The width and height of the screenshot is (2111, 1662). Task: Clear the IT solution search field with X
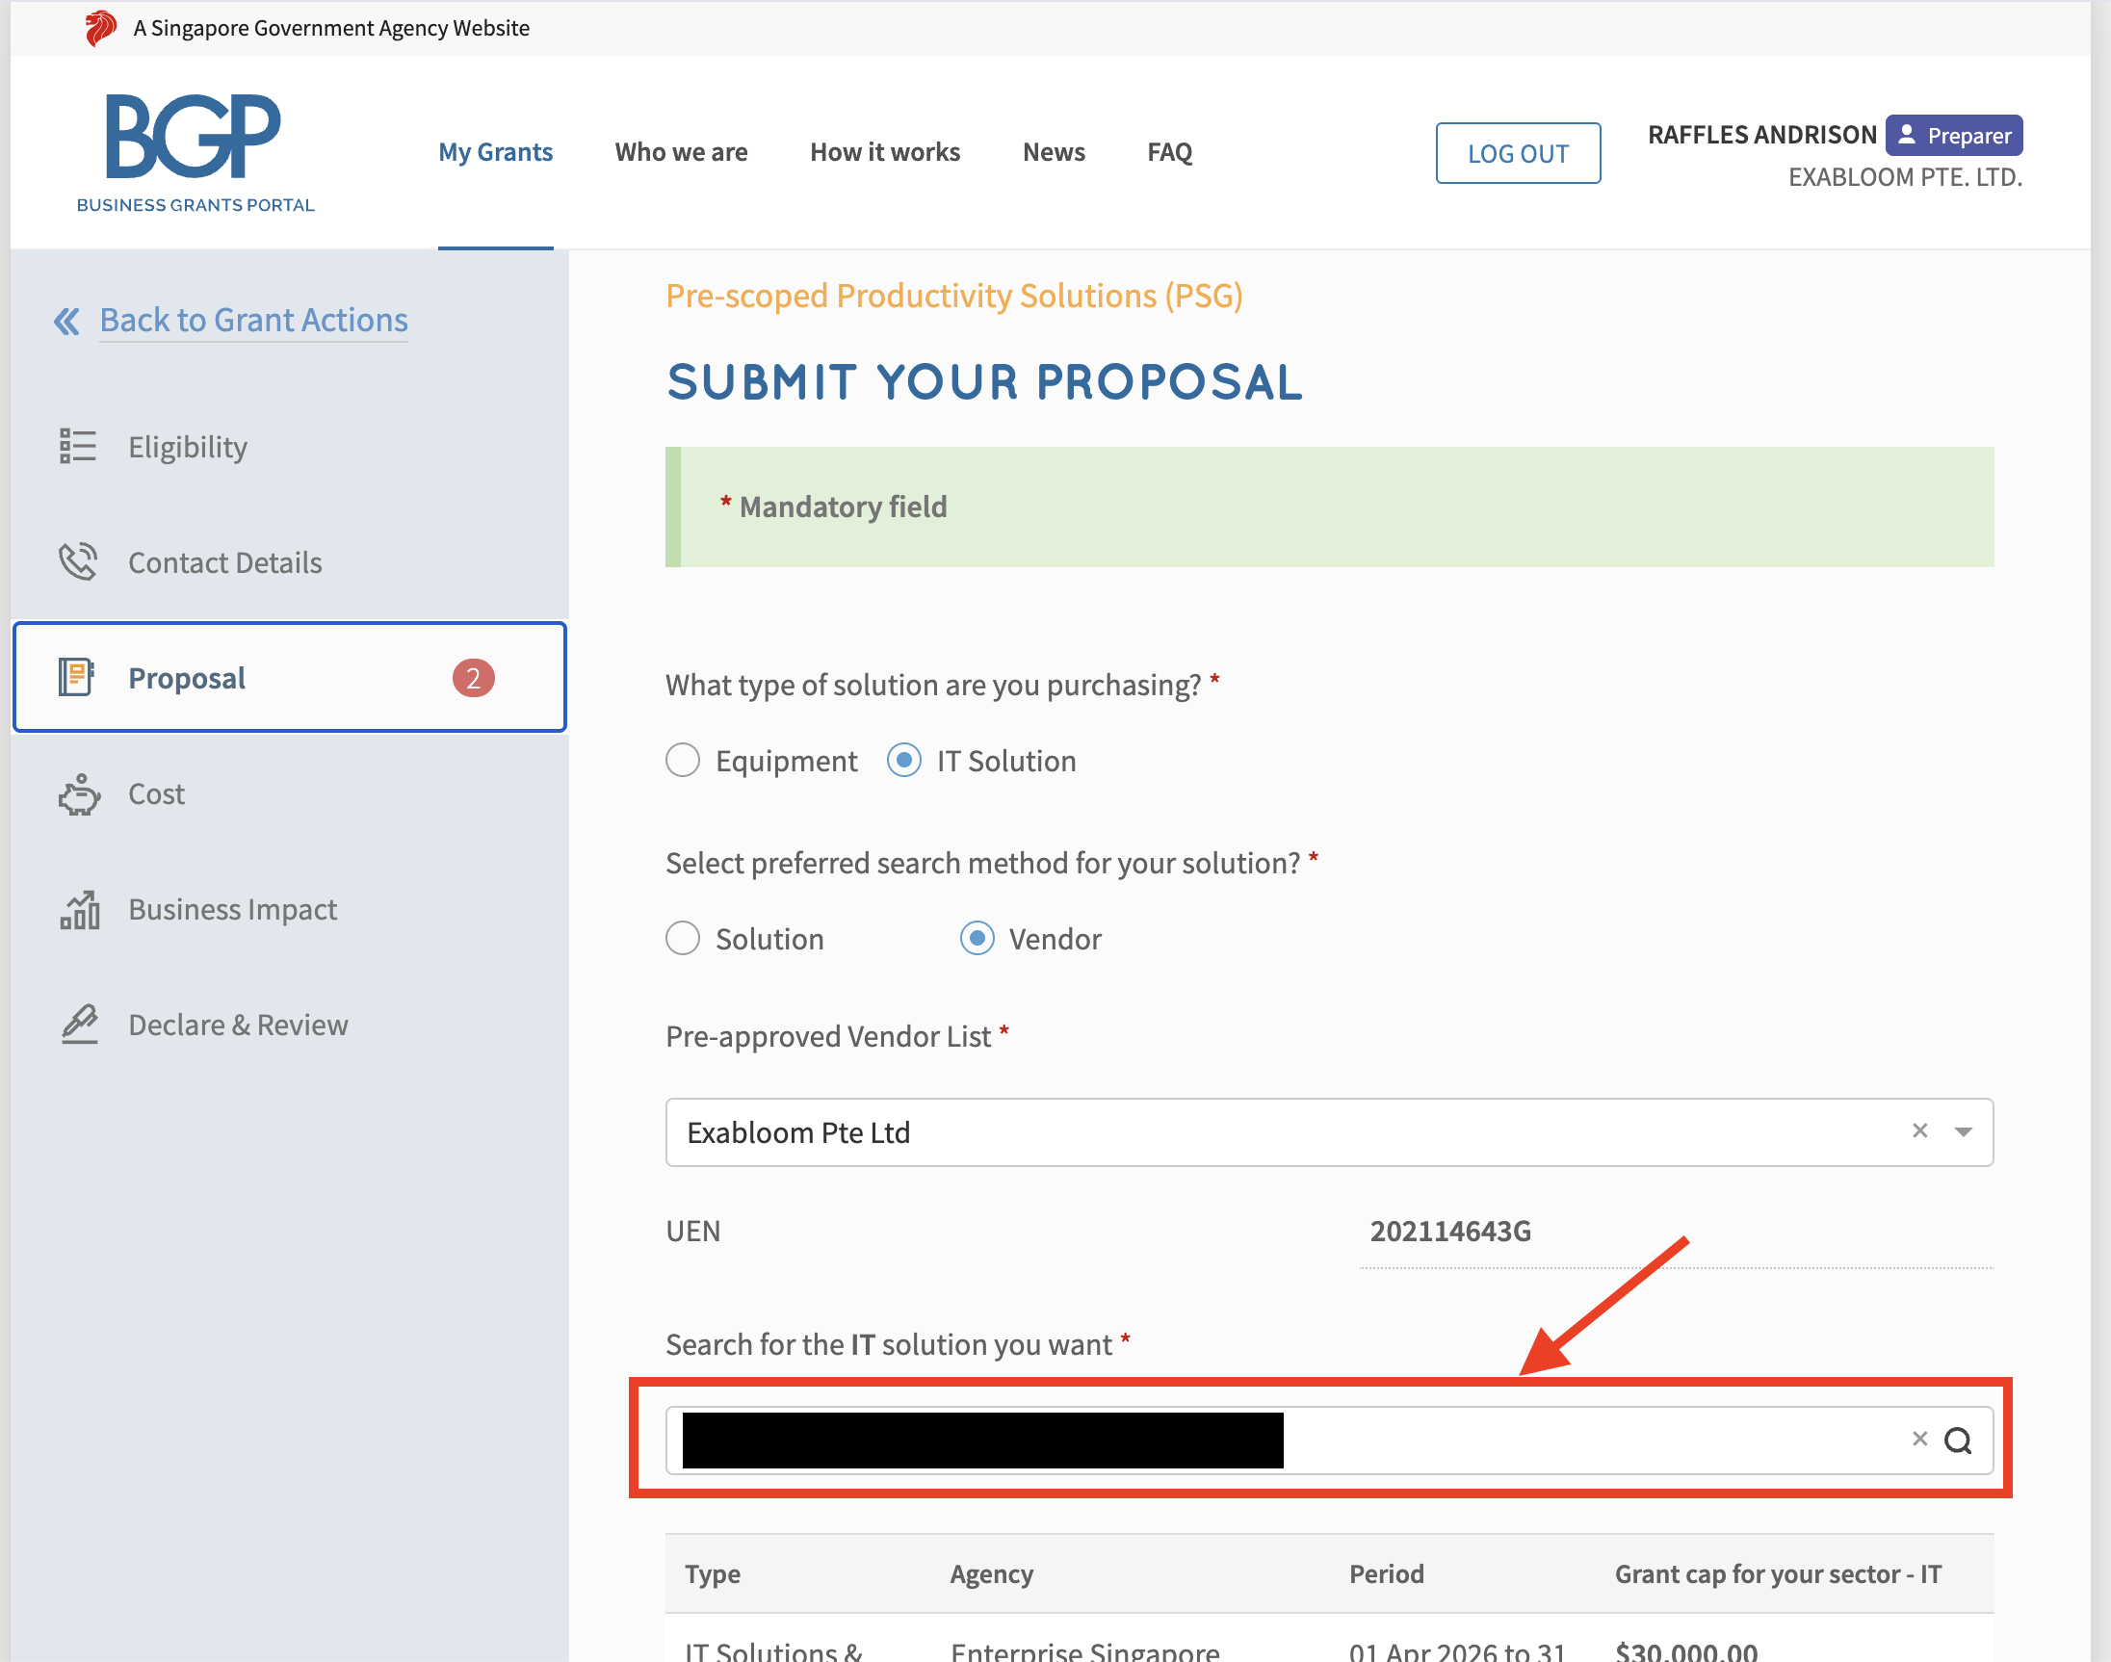coord(1919,1440)
